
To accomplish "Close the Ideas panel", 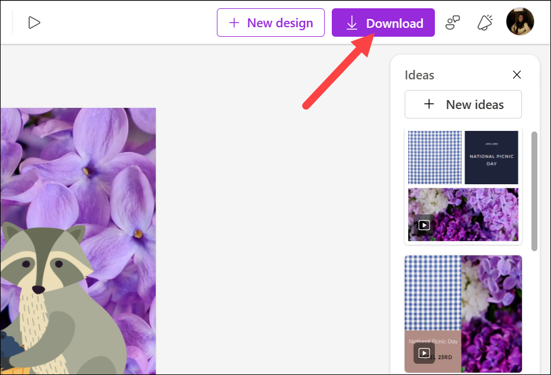I will (x=517, y=75).
